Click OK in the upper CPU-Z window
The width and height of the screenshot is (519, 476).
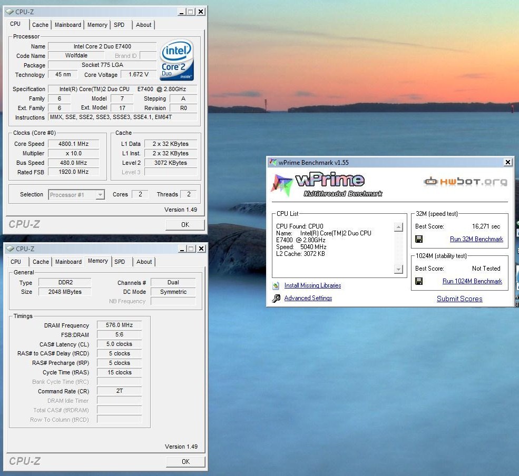[185, 225]
